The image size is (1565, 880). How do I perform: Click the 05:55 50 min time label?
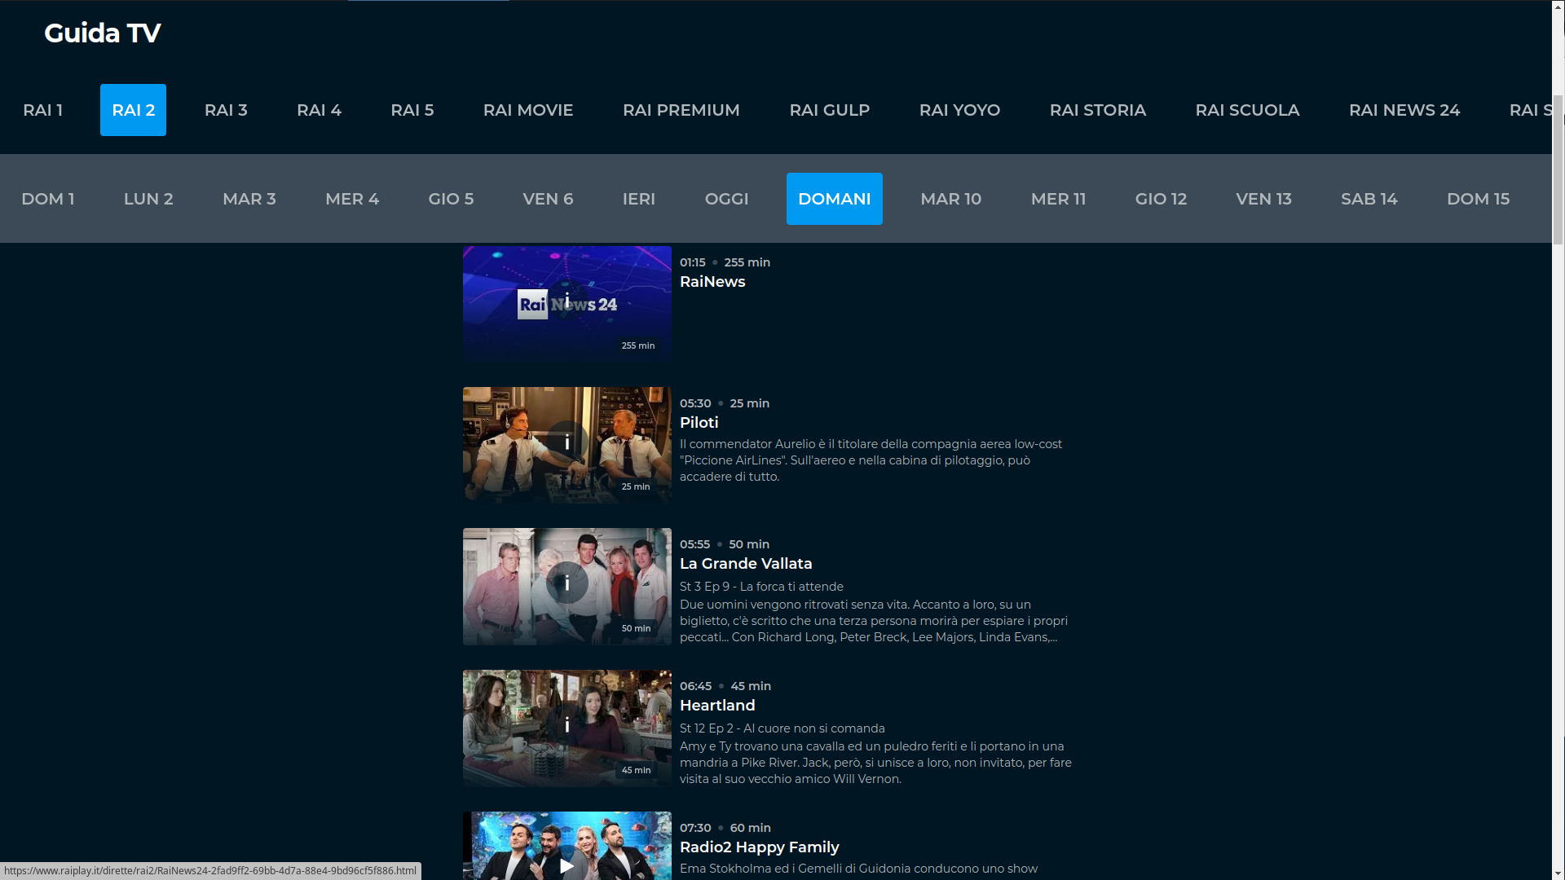pos(725,544)
